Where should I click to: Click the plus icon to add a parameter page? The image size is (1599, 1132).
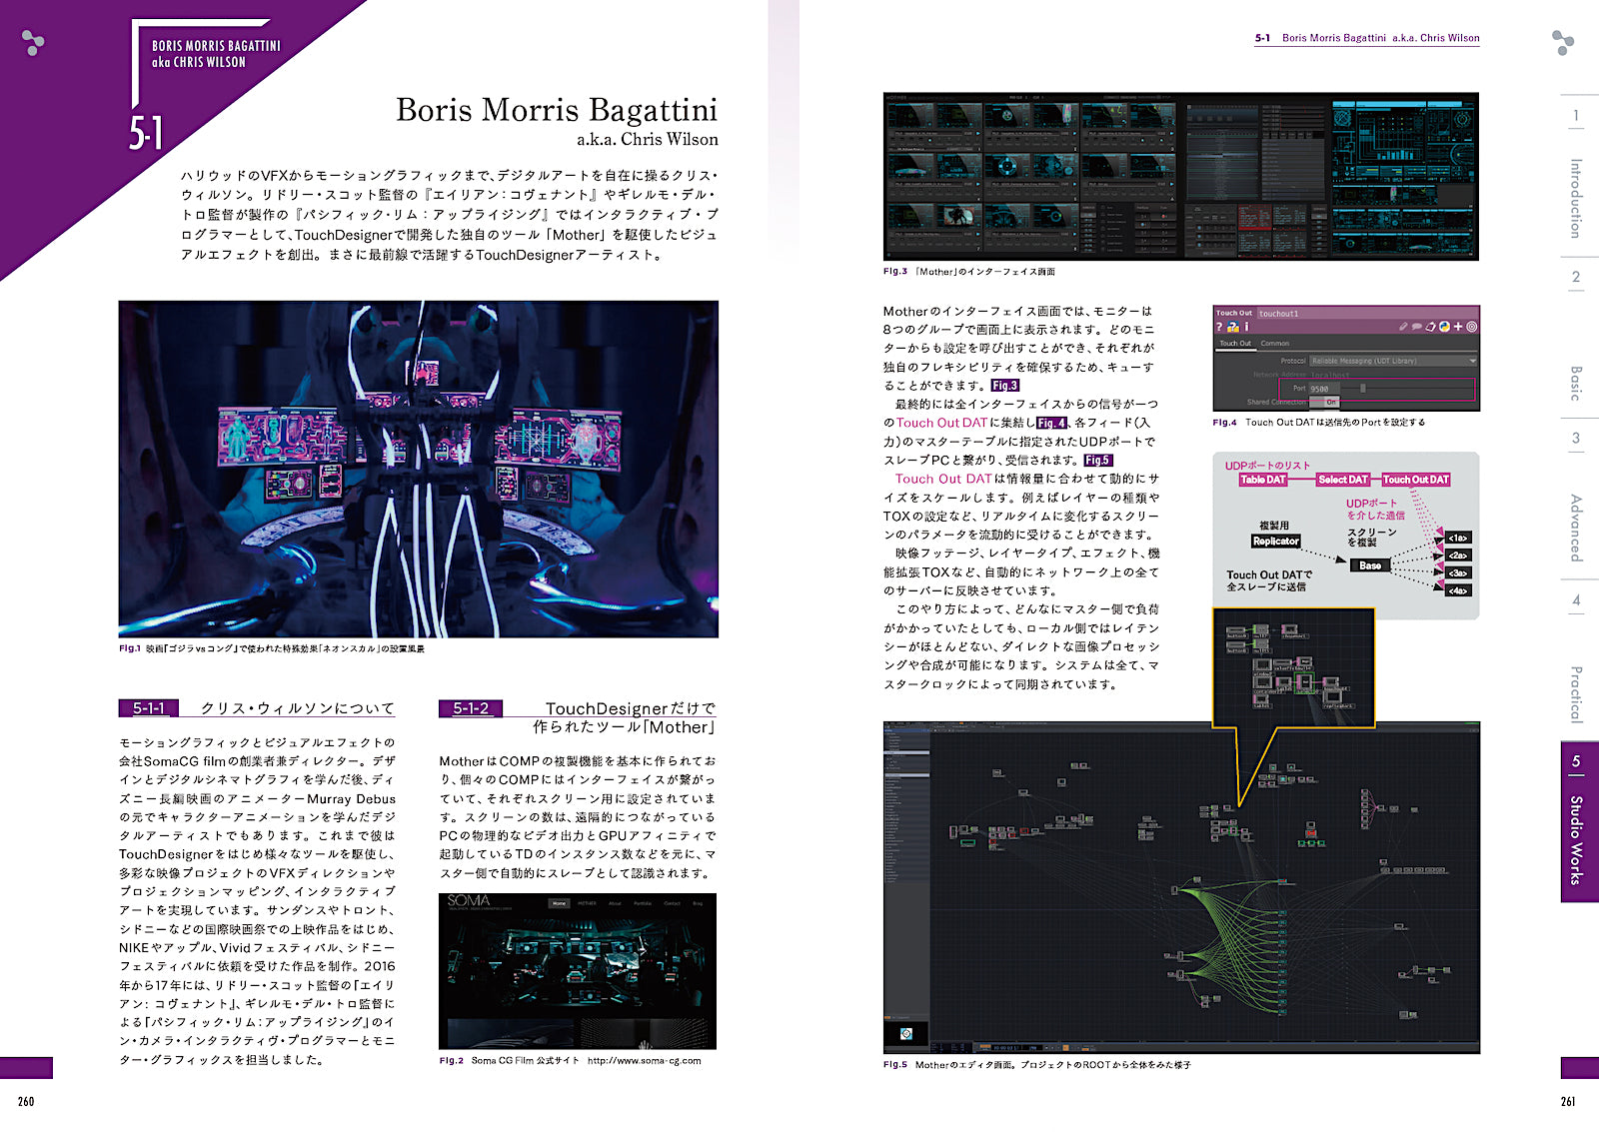pyautogui.click(x=1457, y=326)
